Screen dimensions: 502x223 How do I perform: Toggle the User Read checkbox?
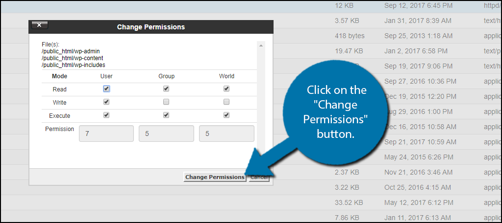(x=106, y=89)
